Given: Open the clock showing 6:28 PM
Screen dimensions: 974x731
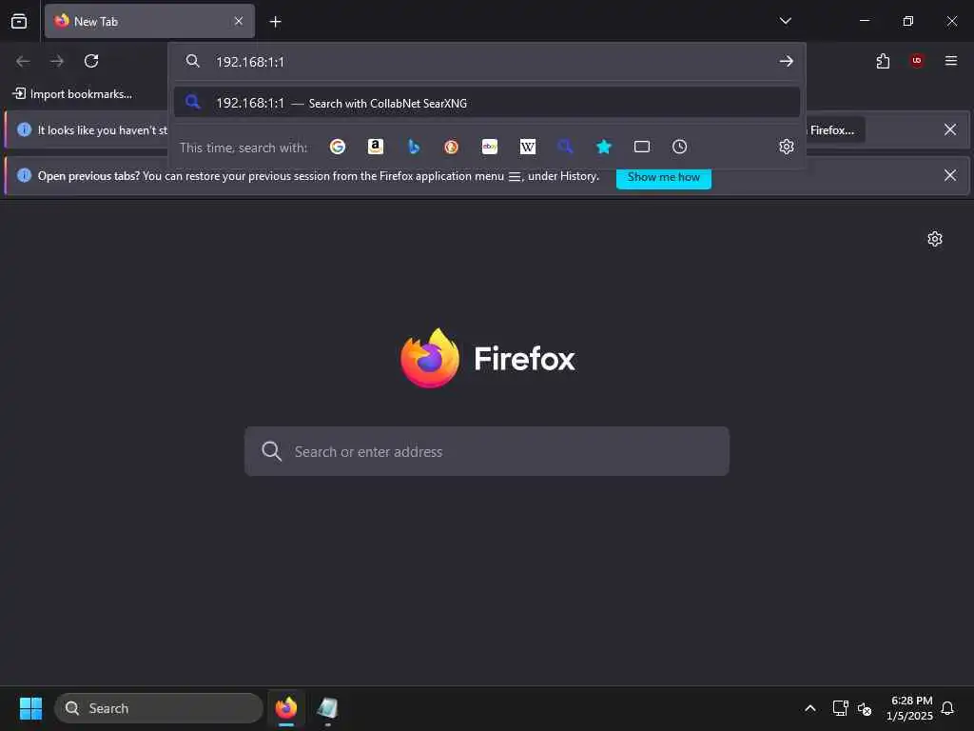Looking at the screenshot, I should point(910,708).
